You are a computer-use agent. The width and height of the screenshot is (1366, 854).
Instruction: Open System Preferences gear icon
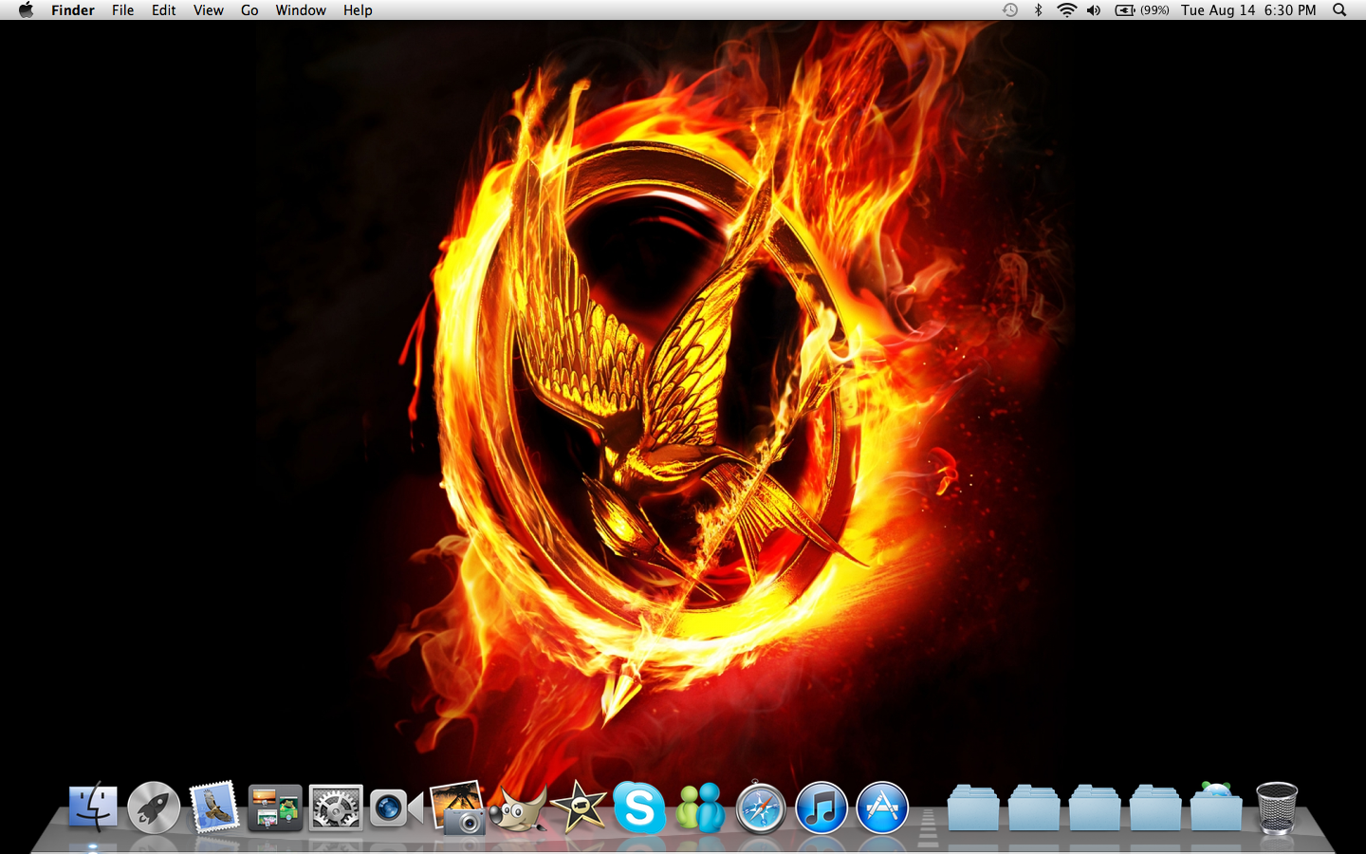click(336, 808)
